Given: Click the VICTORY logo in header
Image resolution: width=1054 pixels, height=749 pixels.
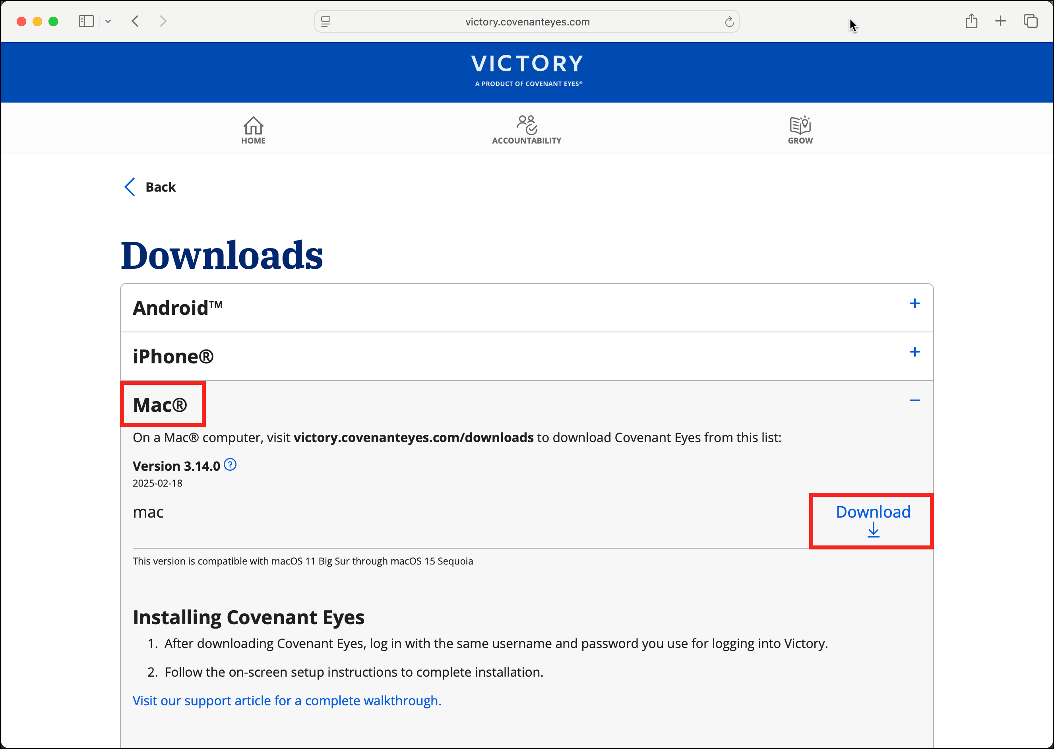Looking at the screenshot, I should [x=527, y=64].
